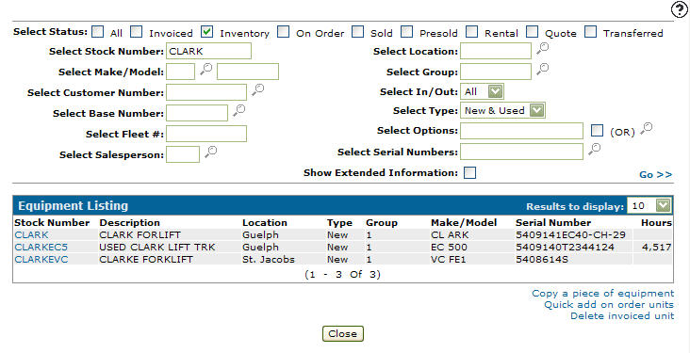Open Results to display dropdown

click(649, 205)
